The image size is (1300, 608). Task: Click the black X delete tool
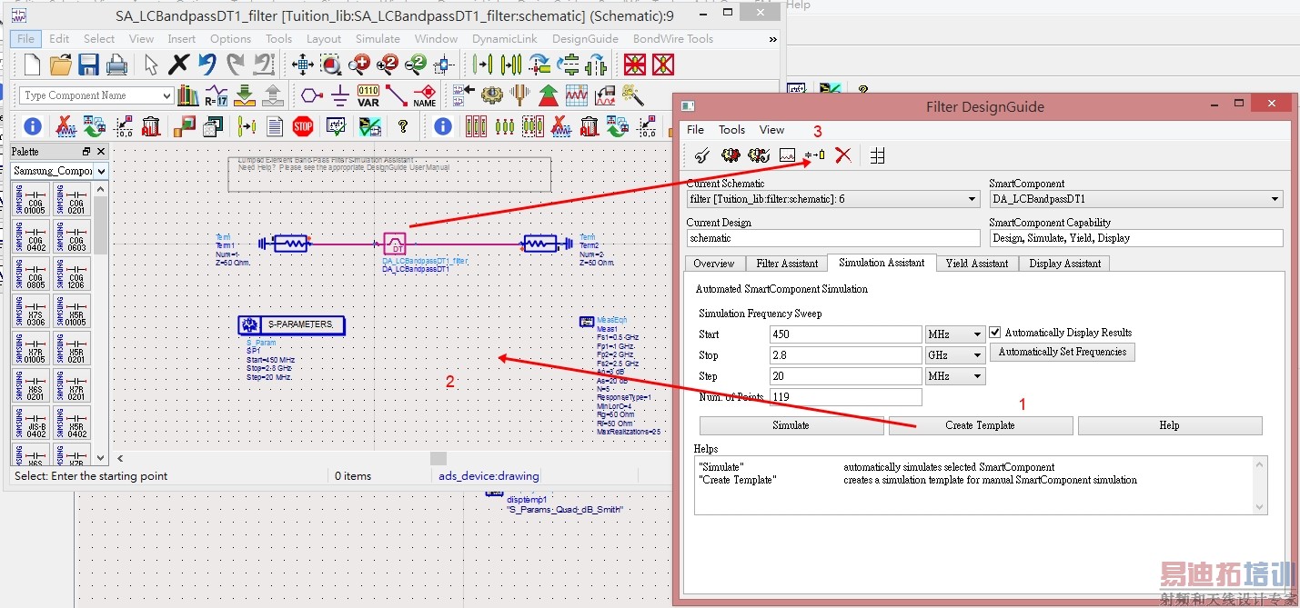[179, 65]
